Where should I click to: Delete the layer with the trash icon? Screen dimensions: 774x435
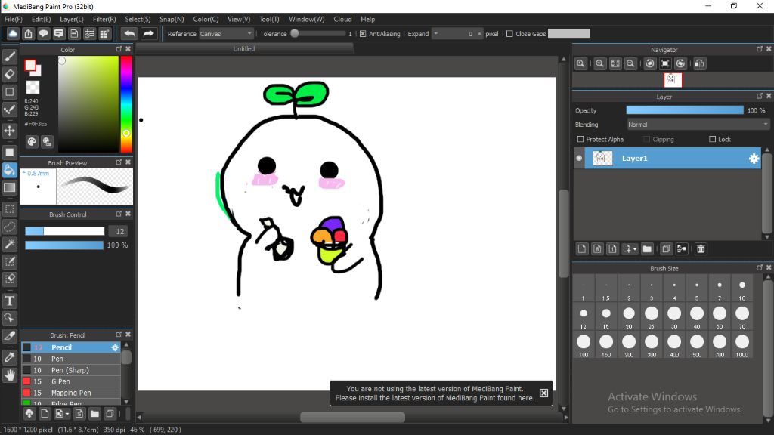701,248
